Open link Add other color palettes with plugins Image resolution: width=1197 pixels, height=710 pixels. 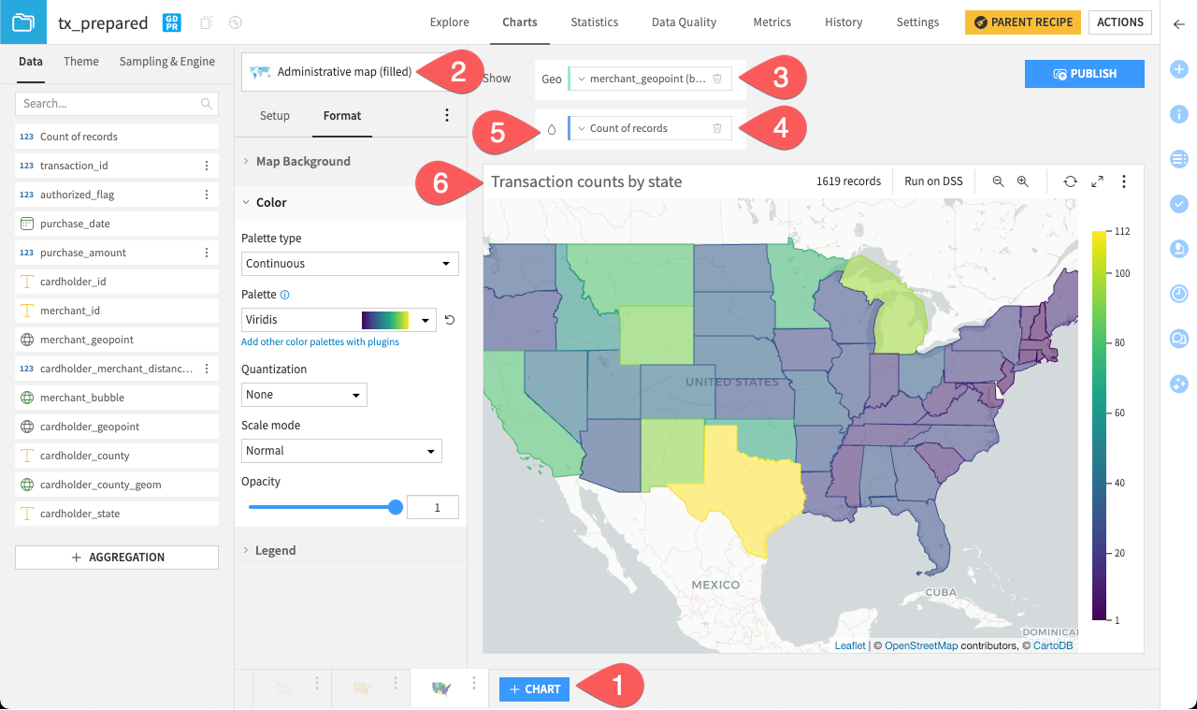321,341
